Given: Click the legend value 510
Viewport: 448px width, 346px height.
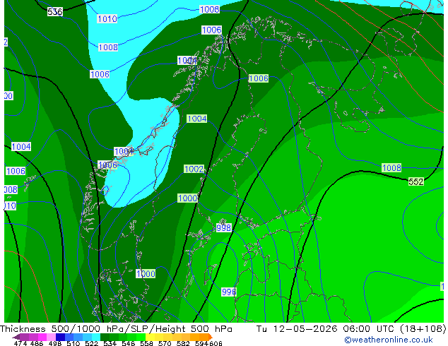Looking at the screenshot, I should [73, 343].
